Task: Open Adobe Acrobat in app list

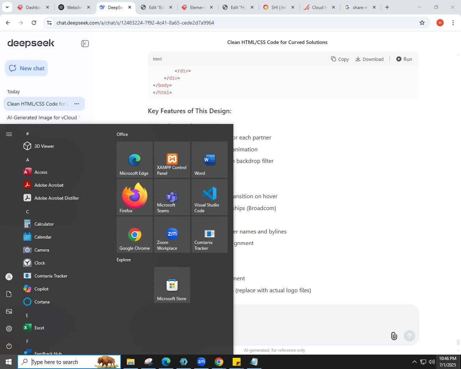Action: tap(65, 185)
